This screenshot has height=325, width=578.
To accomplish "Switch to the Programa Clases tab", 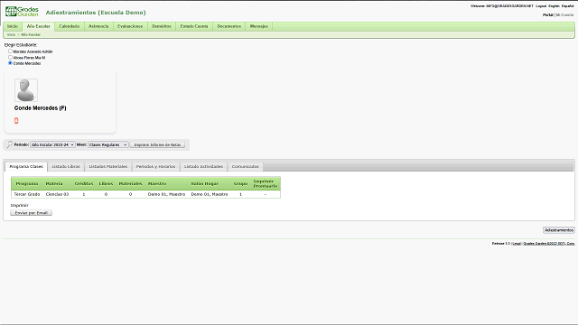I will pos(26,166).
